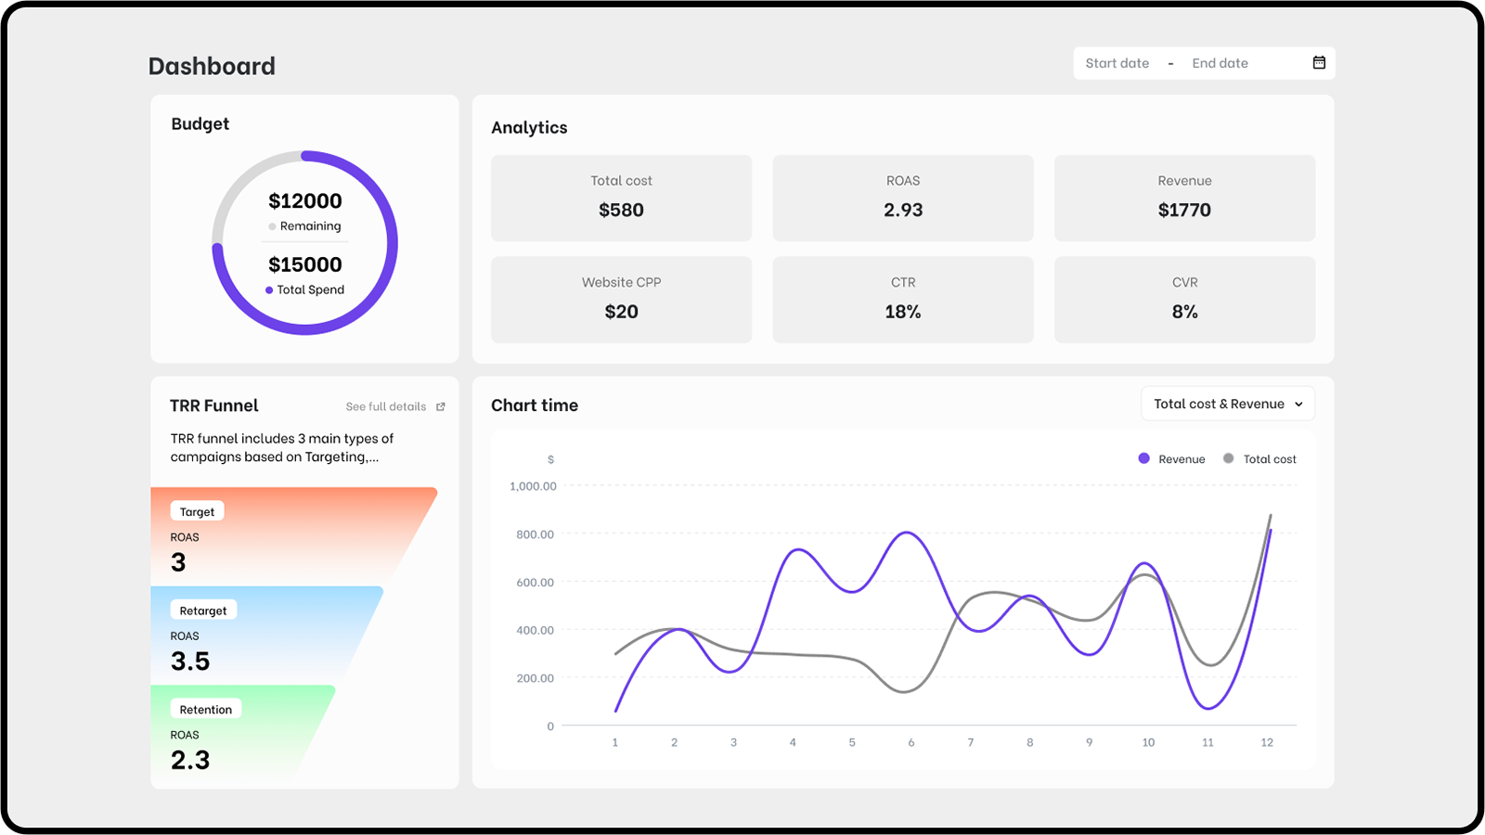
Task: Open the calendar icon in date picker
Action: pos(1319,63)
